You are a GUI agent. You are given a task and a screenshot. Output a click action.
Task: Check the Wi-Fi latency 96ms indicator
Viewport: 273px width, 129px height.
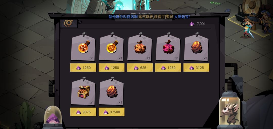(x=215, y=3)
